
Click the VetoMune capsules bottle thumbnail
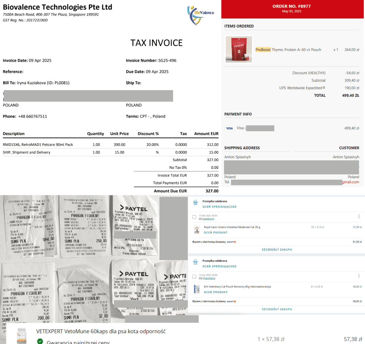coord(21,336)
